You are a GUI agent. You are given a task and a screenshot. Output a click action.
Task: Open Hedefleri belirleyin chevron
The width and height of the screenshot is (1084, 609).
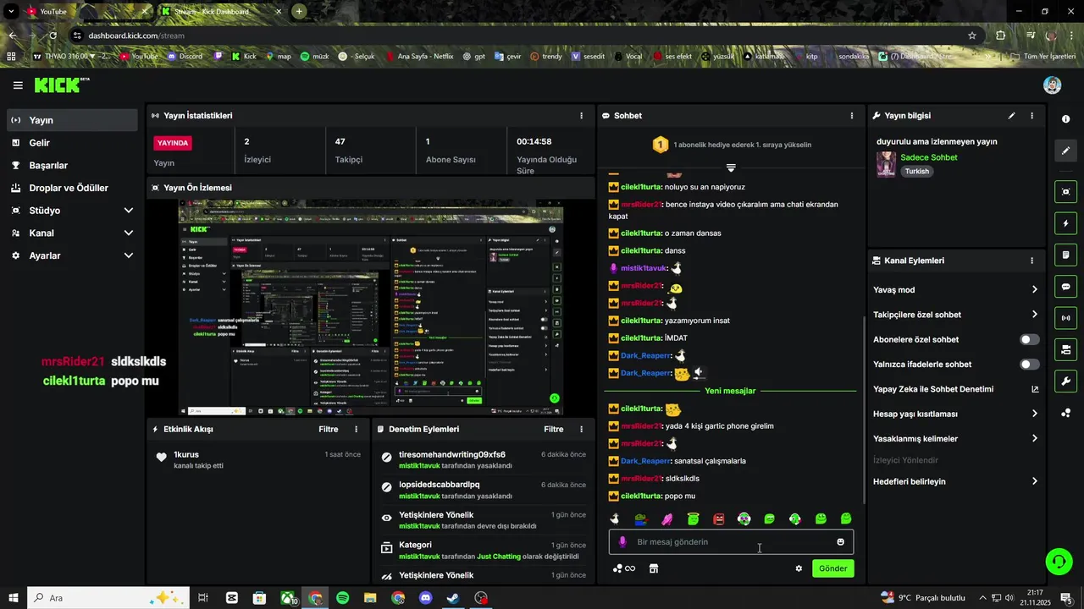pyautogui.click(x=1034, y=481)
